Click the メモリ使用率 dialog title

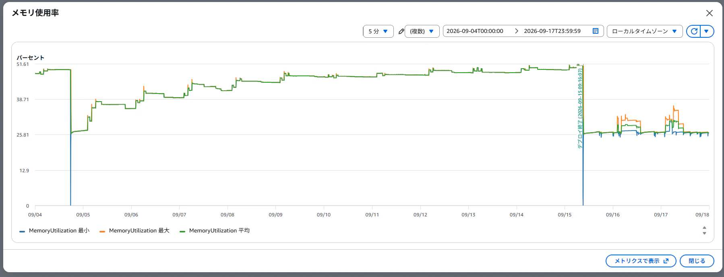(35, 13)
